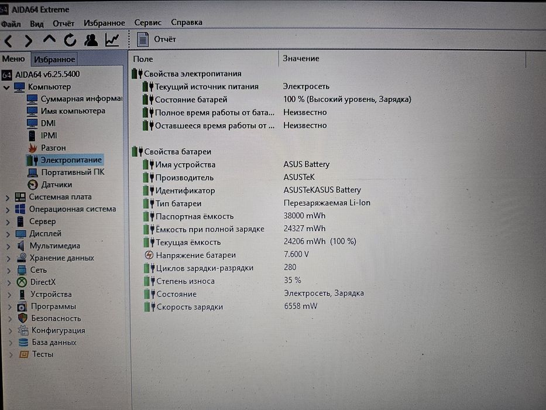Expand the Сервер branch
The height and width of the screenshot is (410, 546).
pos(8,222)
